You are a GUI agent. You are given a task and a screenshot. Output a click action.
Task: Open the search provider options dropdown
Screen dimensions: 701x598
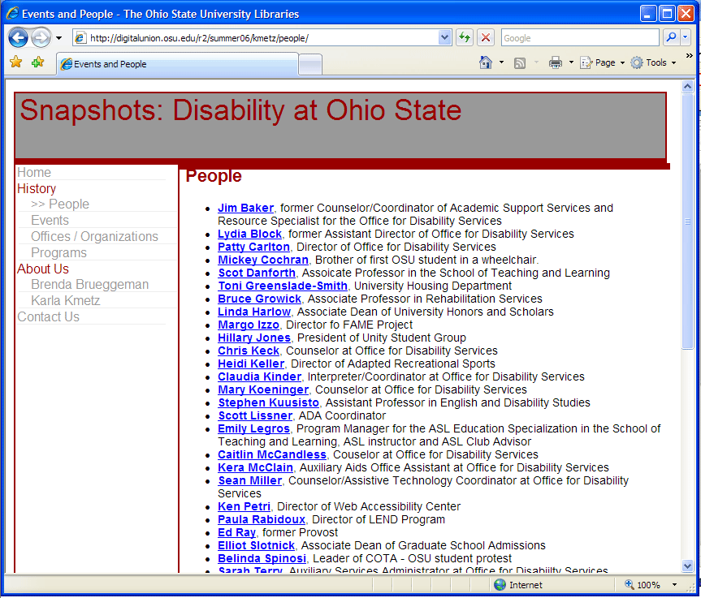click(685, 37)
